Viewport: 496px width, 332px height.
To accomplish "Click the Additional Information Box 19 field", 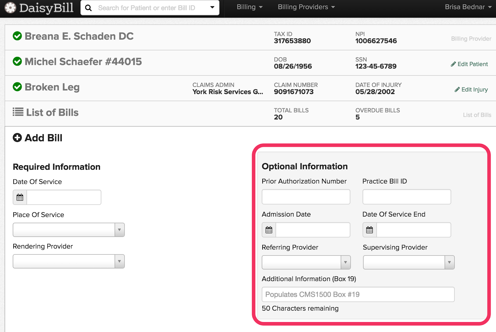I will (358, 294).
